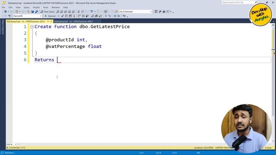Image resolution: width=276 pixels, height=155 pixels.
Task: Open the Project menu
Action: coord(36,7)
